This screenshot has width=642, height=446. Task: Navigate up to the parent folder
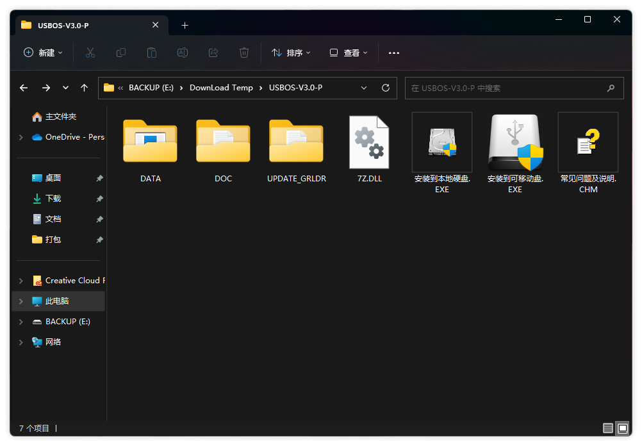[x=84, y=88]
